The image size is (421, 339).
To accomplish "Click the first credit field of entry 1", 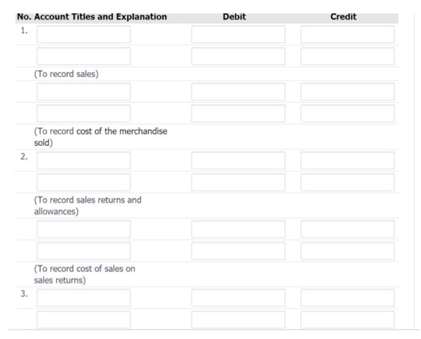I will click(x=347, y=34).
